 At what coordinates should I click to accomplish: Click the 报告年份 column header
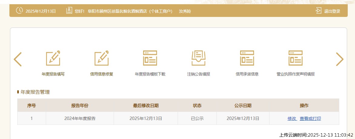pos(80,105)
